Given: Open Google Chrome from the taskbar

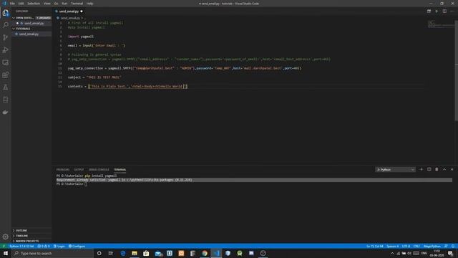Looking at the screenshot, I should [205, 253].
